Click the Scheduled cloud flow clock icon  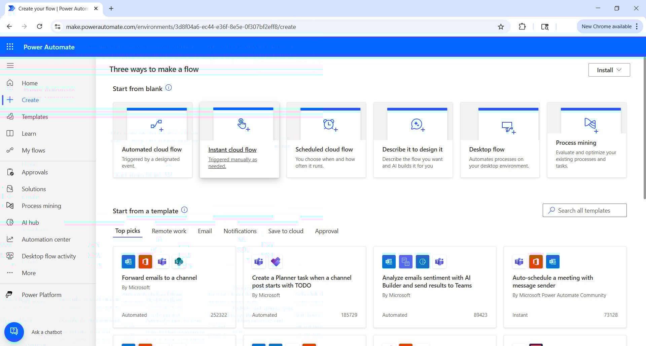click(330, 125)
